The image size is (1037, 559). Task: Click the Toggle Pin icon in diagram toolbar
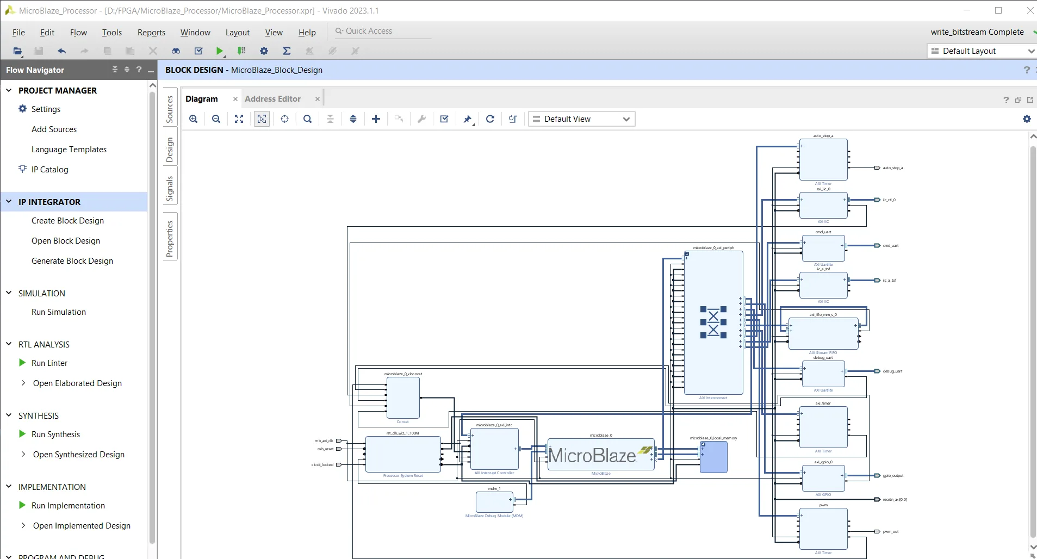pos(467,119)
